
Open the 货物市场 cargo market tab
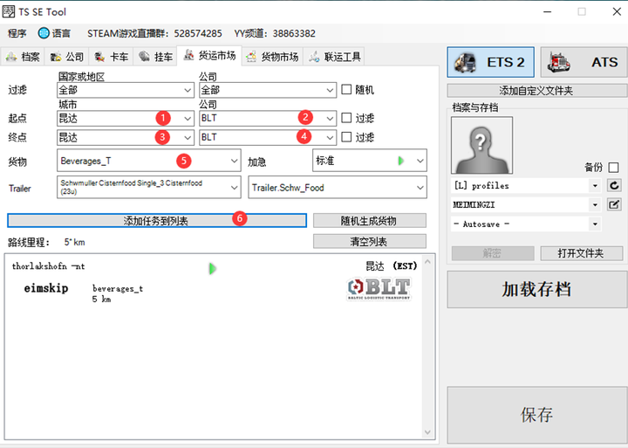[x=272, y=57]
